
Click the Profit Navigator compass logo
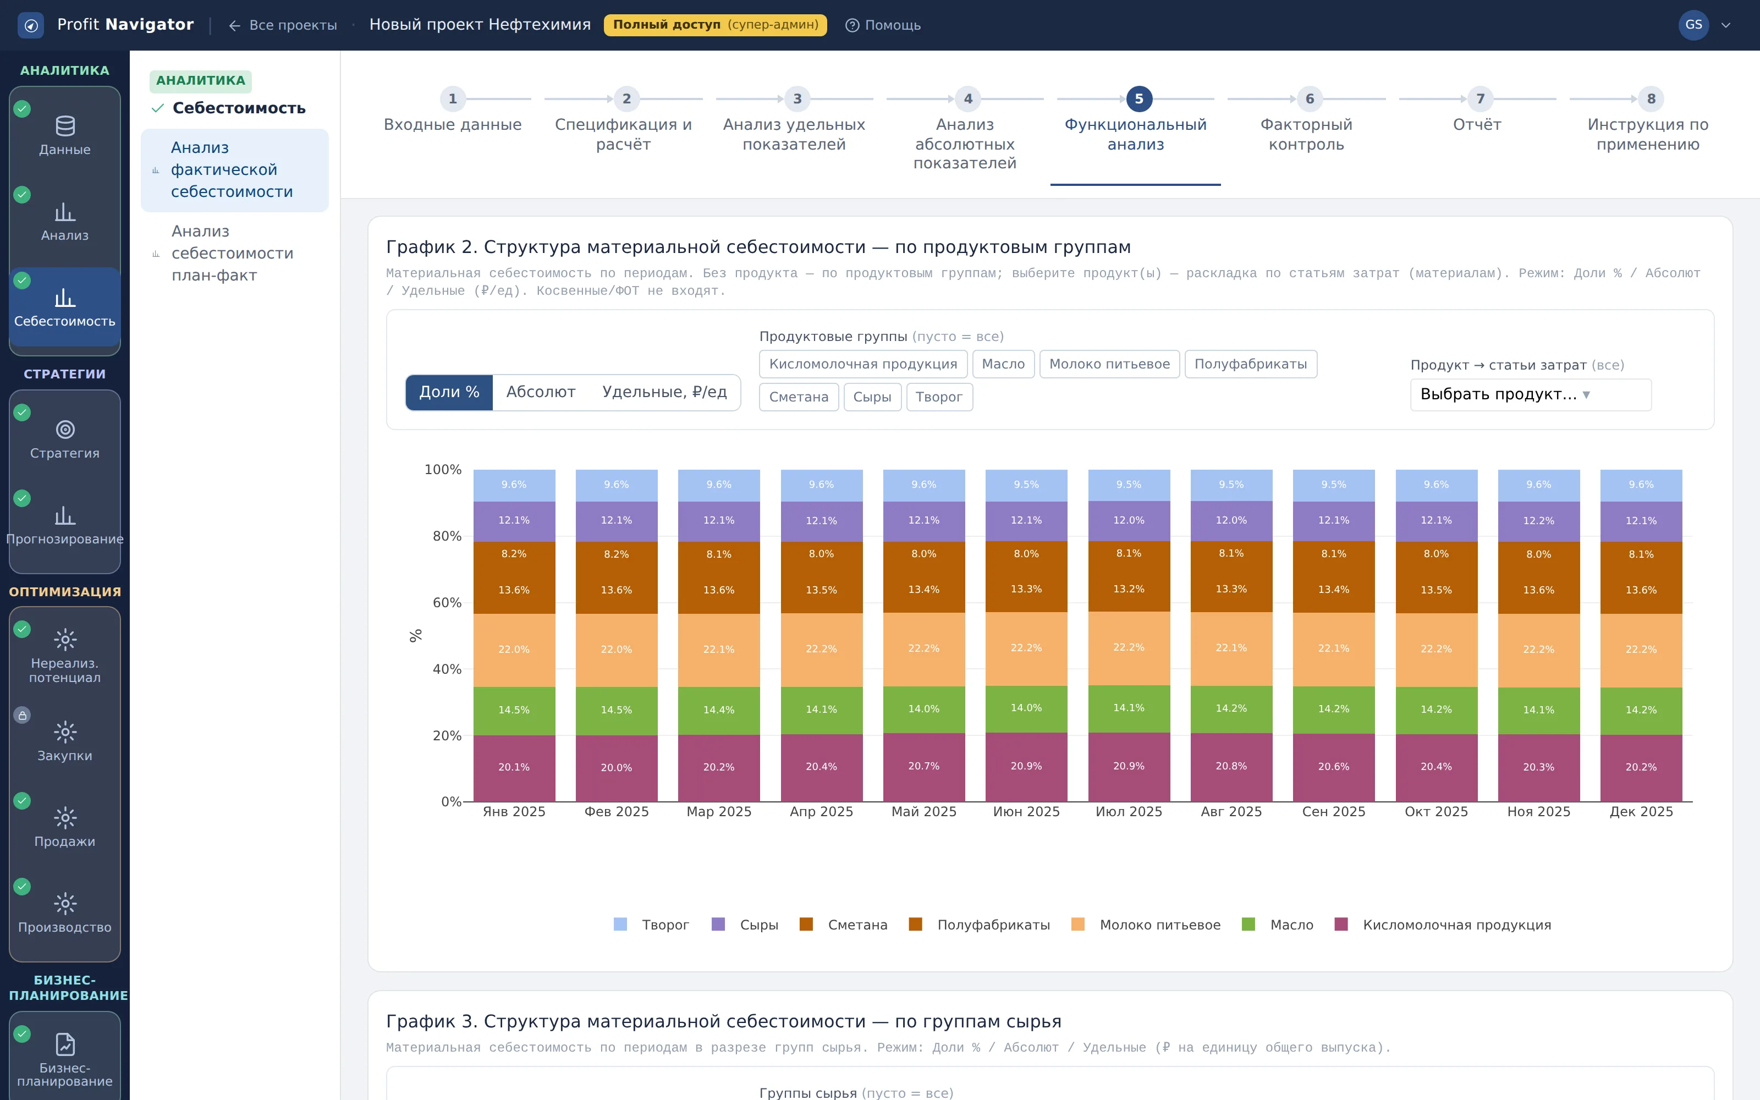point(31,25)
